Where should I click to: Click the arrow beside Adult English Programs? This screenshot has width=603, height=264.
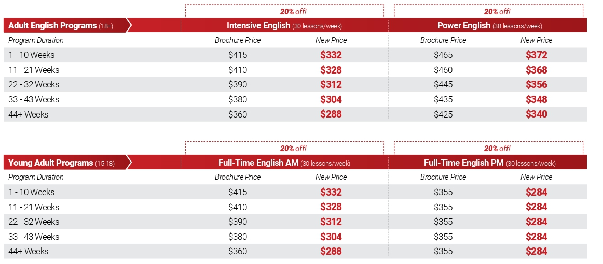(x=129, y=25)
